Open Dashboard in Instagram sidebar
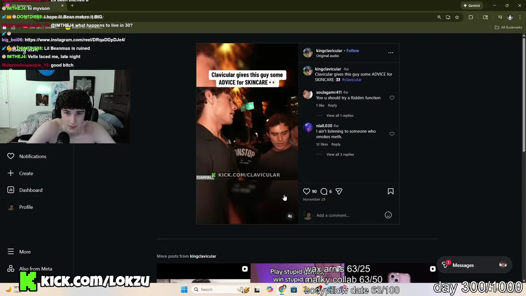 tap(30, 190)
